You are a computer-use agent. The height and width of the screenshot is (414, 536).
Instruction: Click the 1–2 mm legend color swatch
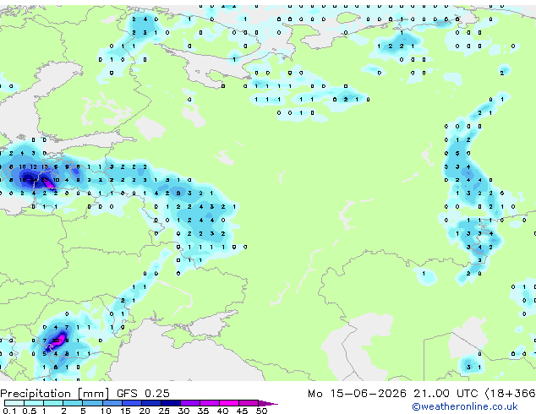[53, 403]
